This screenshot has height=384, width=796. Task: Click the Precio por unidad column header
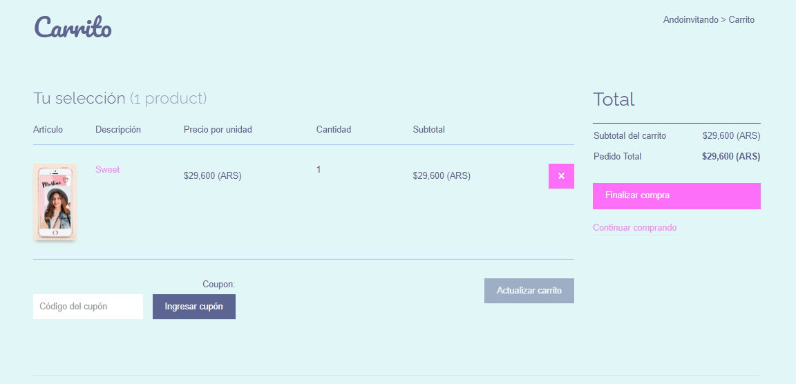218,130
